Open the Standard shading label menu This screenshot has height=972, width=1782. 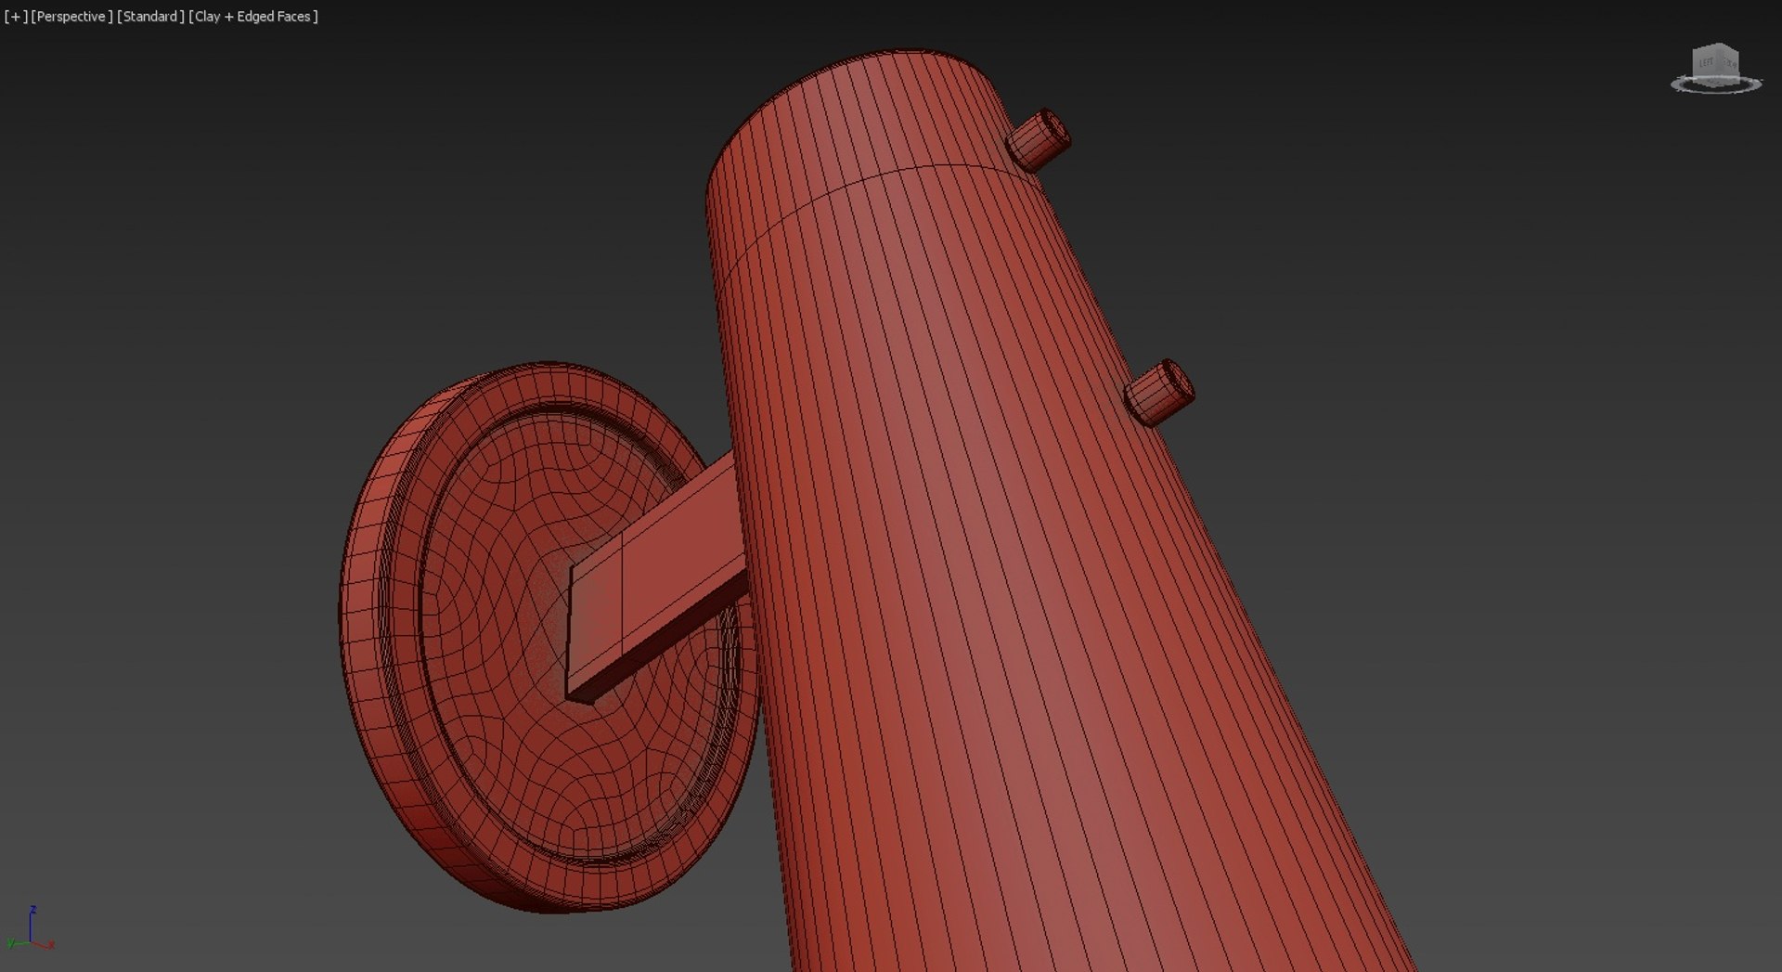(150, 17)
